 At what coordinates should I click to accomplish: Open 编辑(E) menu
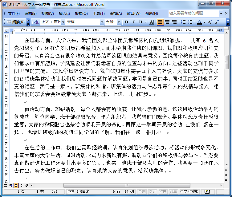[31, 14]
